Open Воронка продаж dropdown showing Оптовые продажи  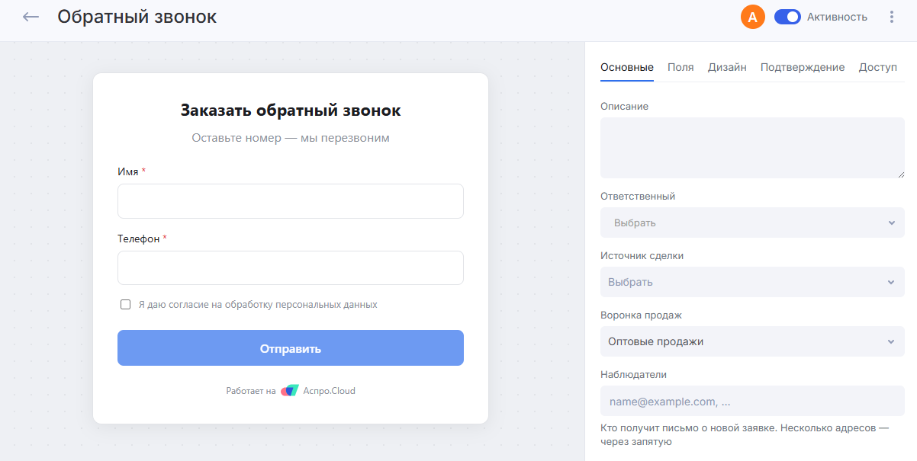point(752,341)
